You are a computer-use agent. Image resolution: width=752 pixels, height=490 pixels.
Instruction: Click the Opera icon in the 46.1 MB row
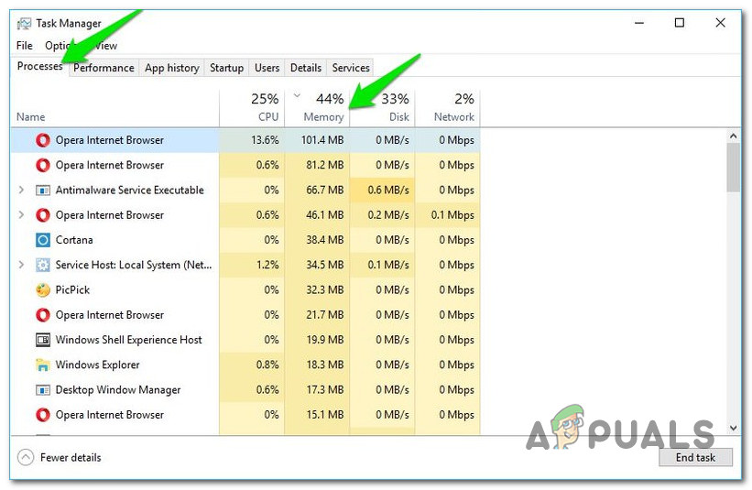tap(43, 215)
